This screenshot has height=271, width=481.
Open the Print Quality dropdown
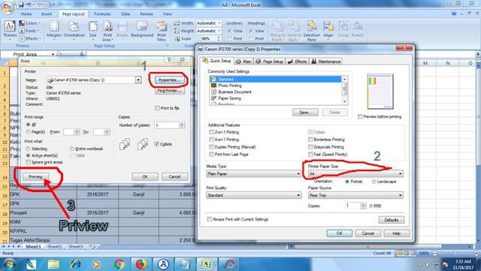254,195
